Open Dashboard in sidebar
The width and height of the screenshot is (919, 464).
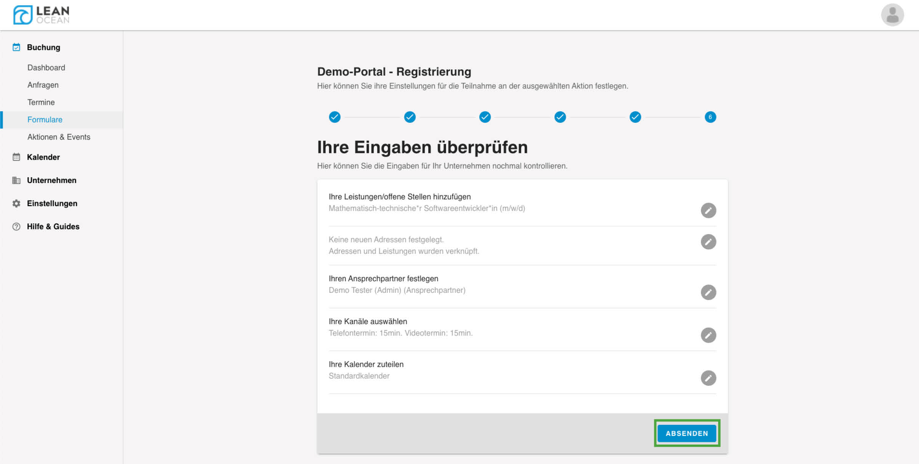pyautogui.click(x=46, y=67)
